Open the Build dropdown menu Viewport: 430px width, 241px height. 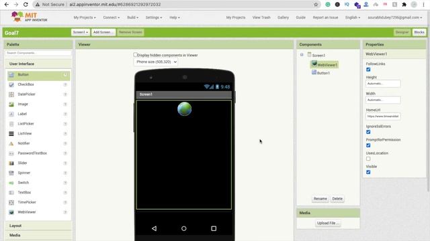(x=133, y=17)
